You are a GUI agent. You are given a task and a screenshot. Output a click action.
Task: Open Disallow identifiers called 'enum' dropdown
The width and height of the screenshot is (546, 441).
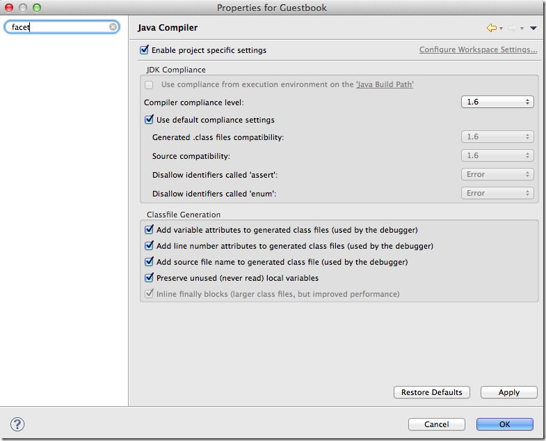coord(497,193)
